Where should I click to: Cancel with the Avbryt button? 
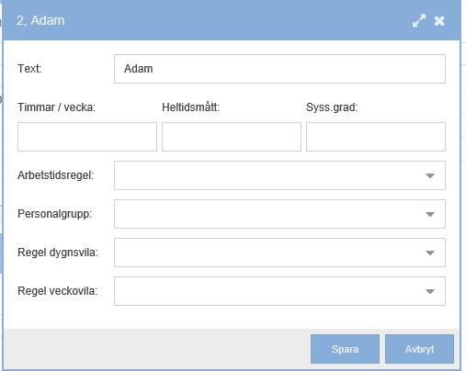pos(419,349)
